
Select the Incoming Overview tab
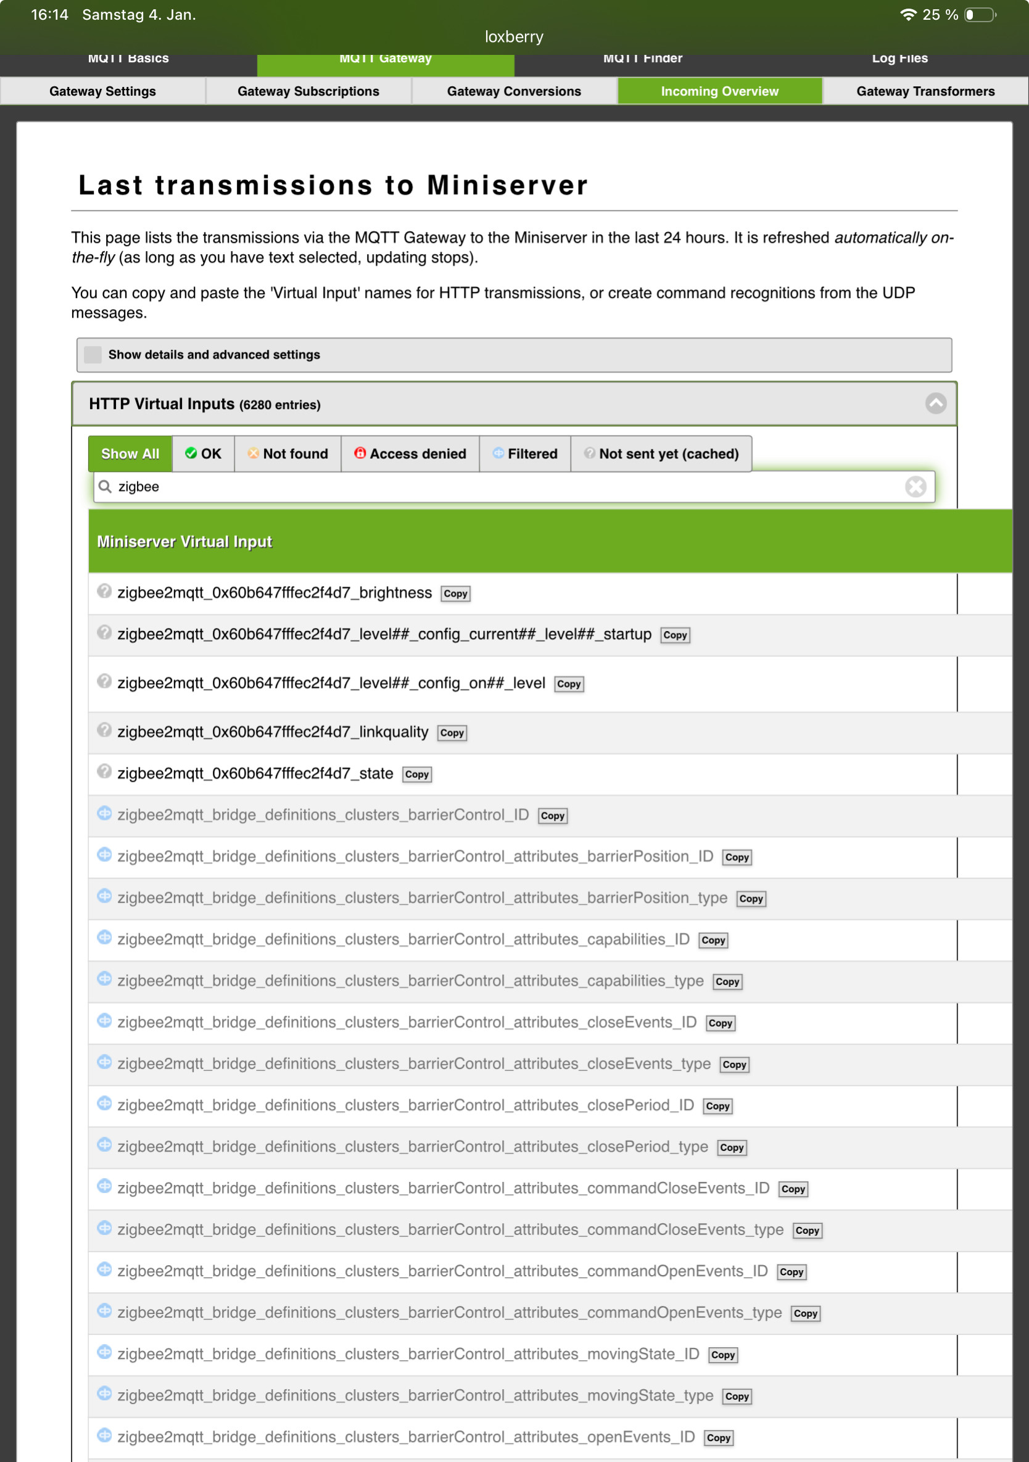pyautogui.click(x=719, y=91)
